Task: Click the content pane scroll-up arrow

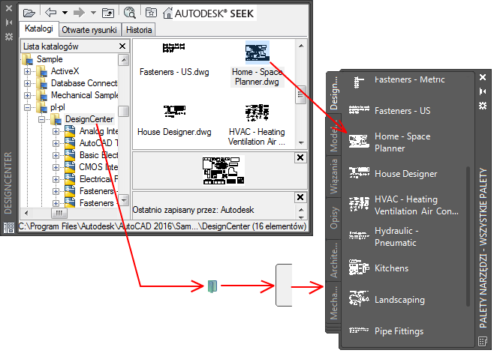Action: 301,46
